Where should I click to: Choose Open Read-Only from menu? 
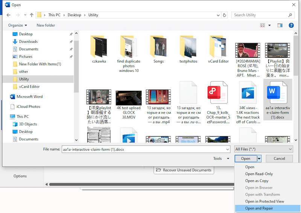click(259, 174)
